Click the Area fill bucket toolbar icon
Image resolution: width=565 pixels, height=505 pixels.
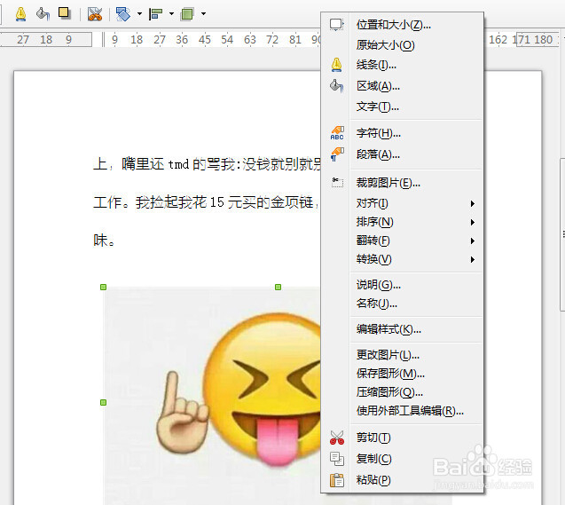click(43, 13)
